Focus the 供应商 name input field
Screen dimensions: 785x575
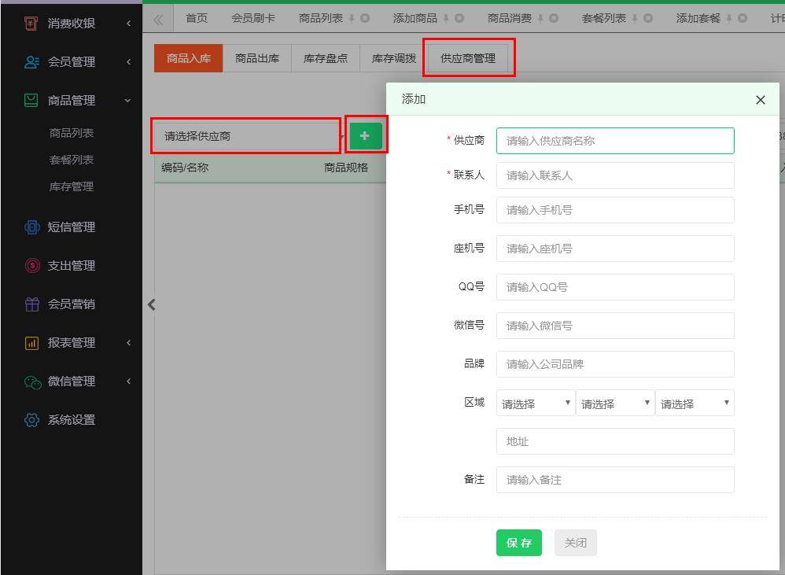tap(615, 141)
